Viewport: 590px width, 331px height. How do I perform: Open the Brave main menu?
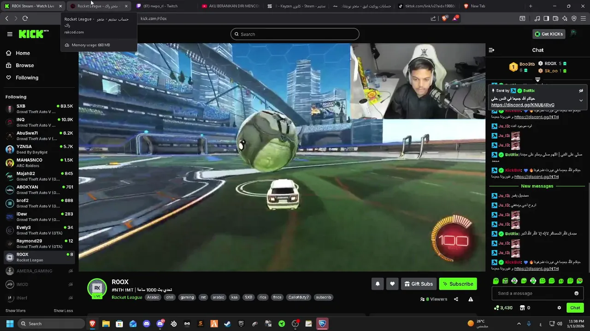click(584, 18)
